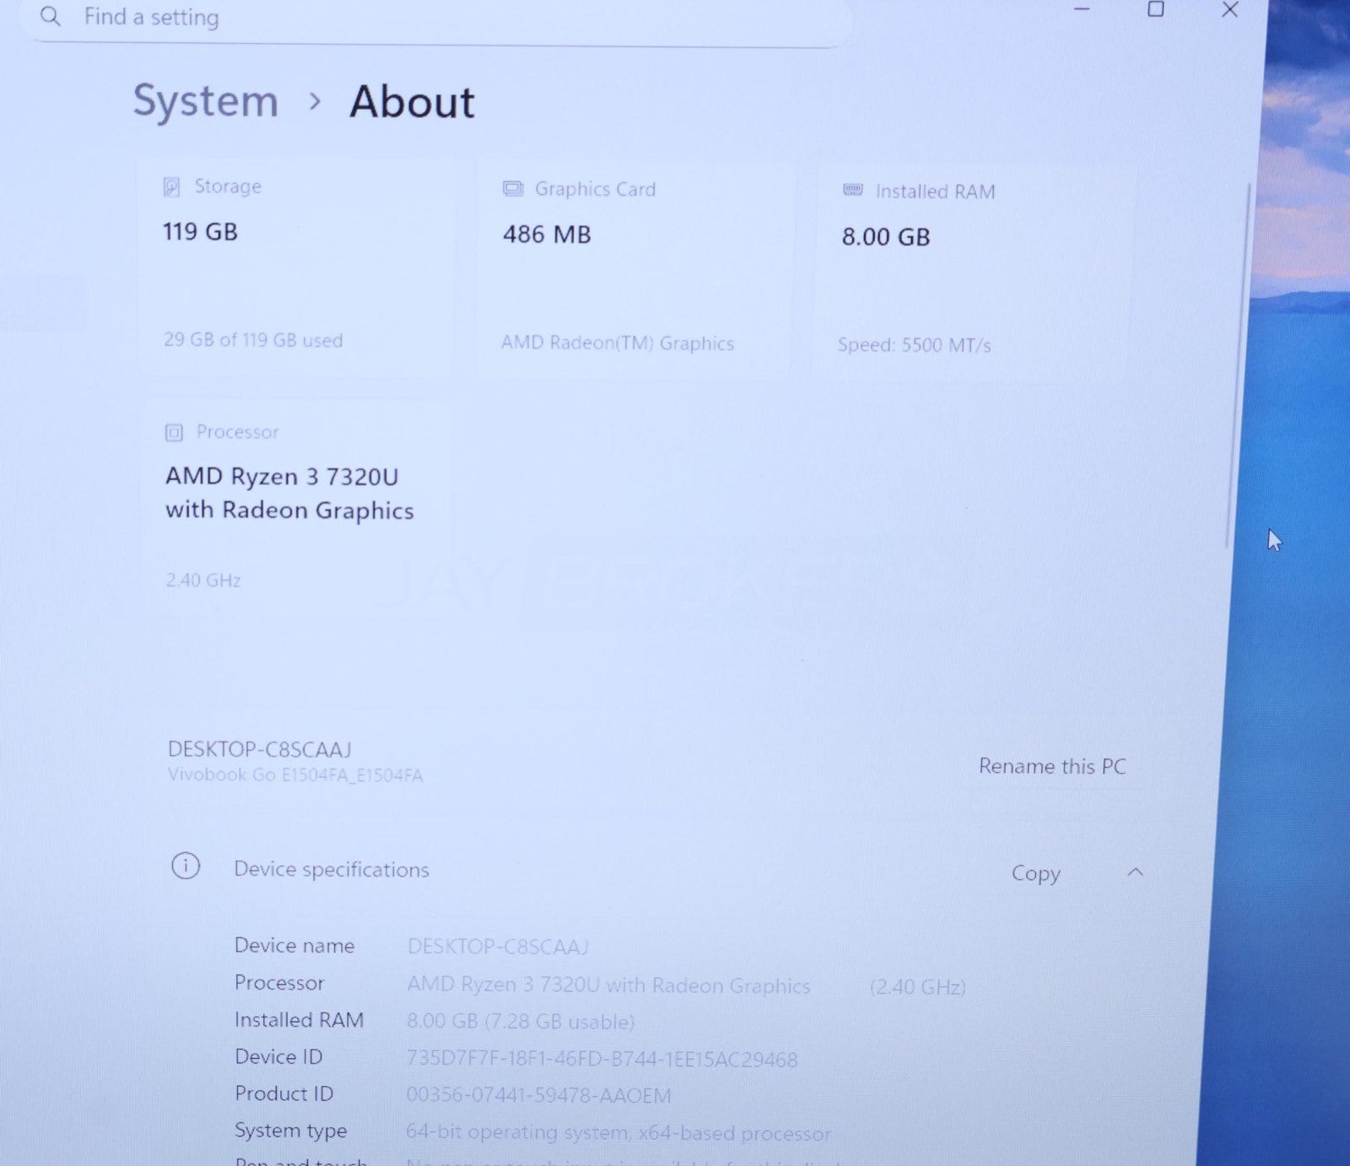Click the vertical scrollbar of Settings page
The width and height of the screenshot is (1350, 1166).
pos(1238,363)
